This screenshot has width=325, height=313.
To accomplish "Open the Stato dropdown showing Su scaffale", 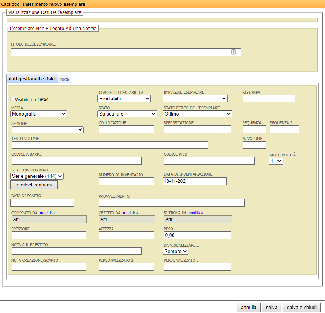I will point(127,114).
